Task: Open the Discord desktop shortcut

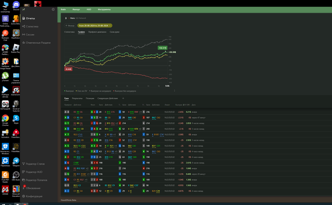Action: [x=16, y=6]
